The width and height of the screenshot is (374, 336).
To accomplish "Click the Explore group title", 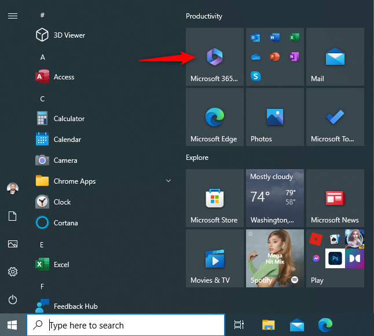I will pos(197,158).
